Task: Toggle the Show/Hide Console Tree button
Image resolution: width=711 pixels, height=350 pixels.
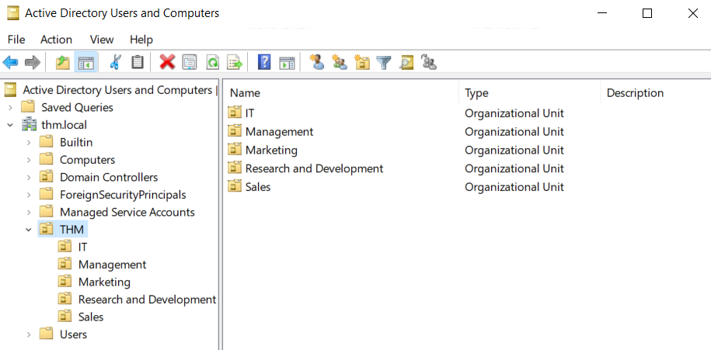Action: (85, 63)
